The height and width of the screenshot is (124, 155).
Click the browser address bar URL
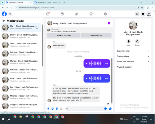(37, 8)
